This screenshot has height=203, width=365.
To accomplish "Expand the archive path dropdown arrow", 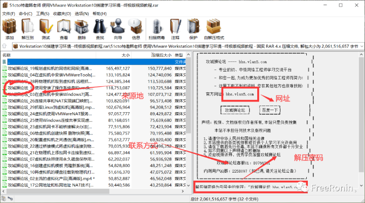I will pos(361,46).
